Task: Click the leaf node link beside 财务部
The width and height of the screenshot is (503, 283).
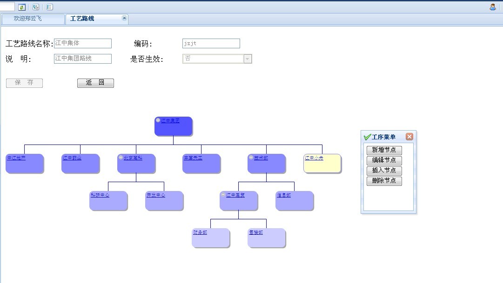Action: (256, 232)
